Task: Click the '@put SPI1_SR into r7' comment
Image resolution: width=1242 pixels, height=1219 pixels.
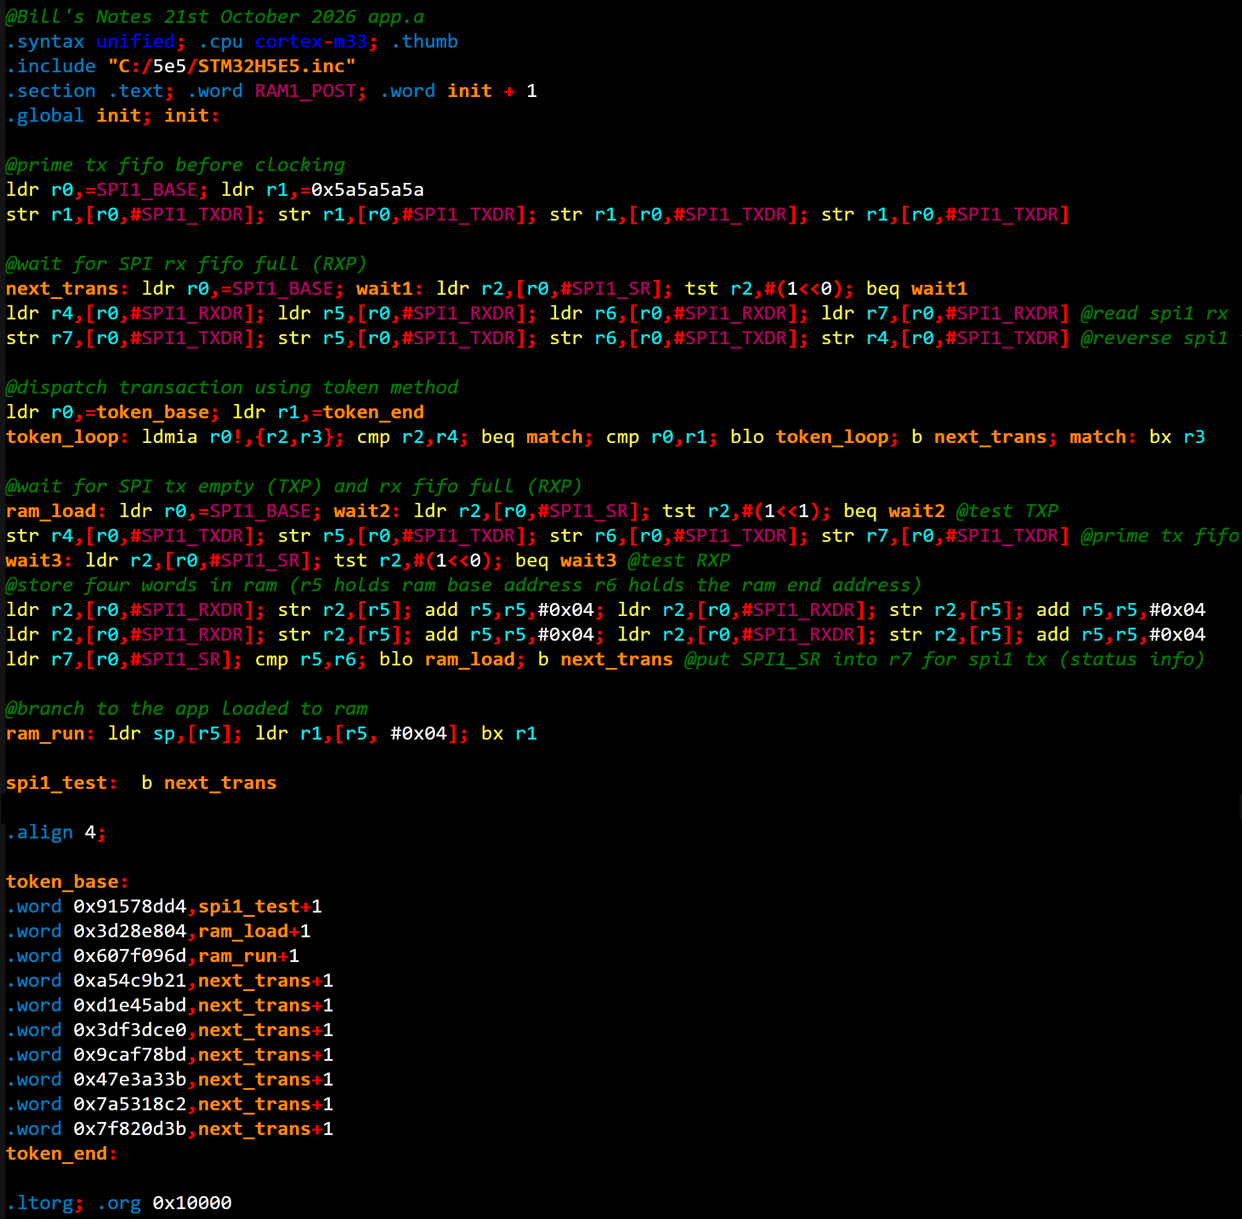Action: (944, 659)
